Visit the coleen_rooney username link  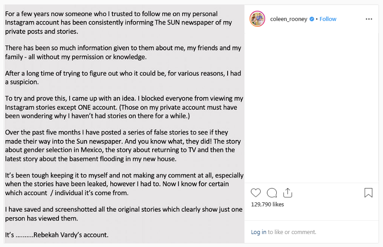[x=288, y=19]
